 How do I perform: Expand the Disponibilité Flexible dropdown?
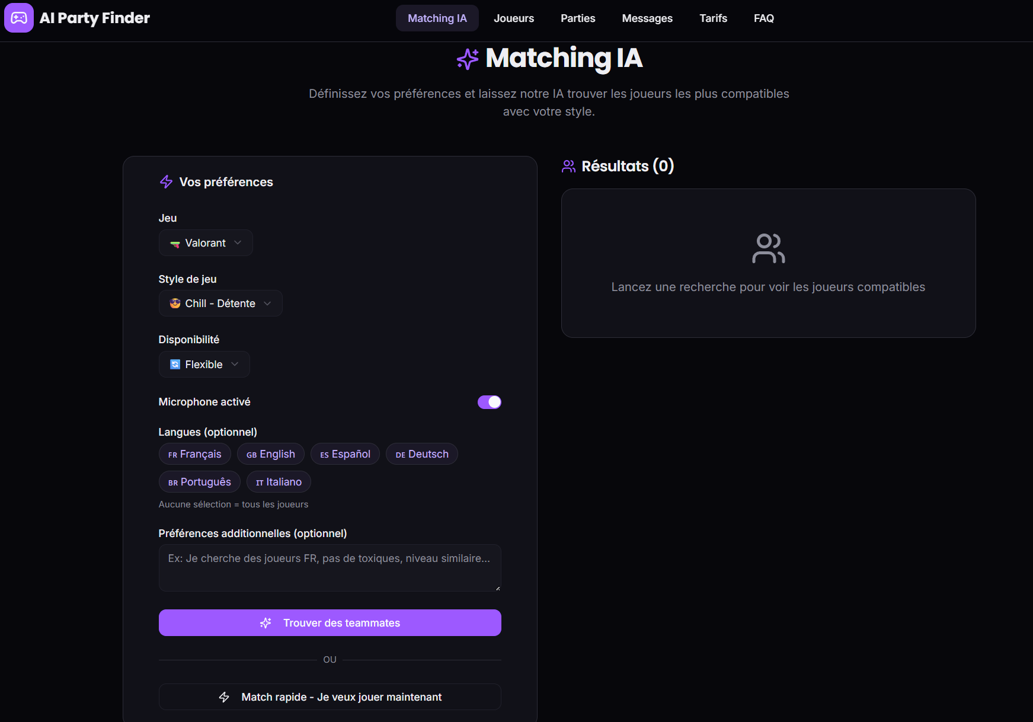(204, 364)
